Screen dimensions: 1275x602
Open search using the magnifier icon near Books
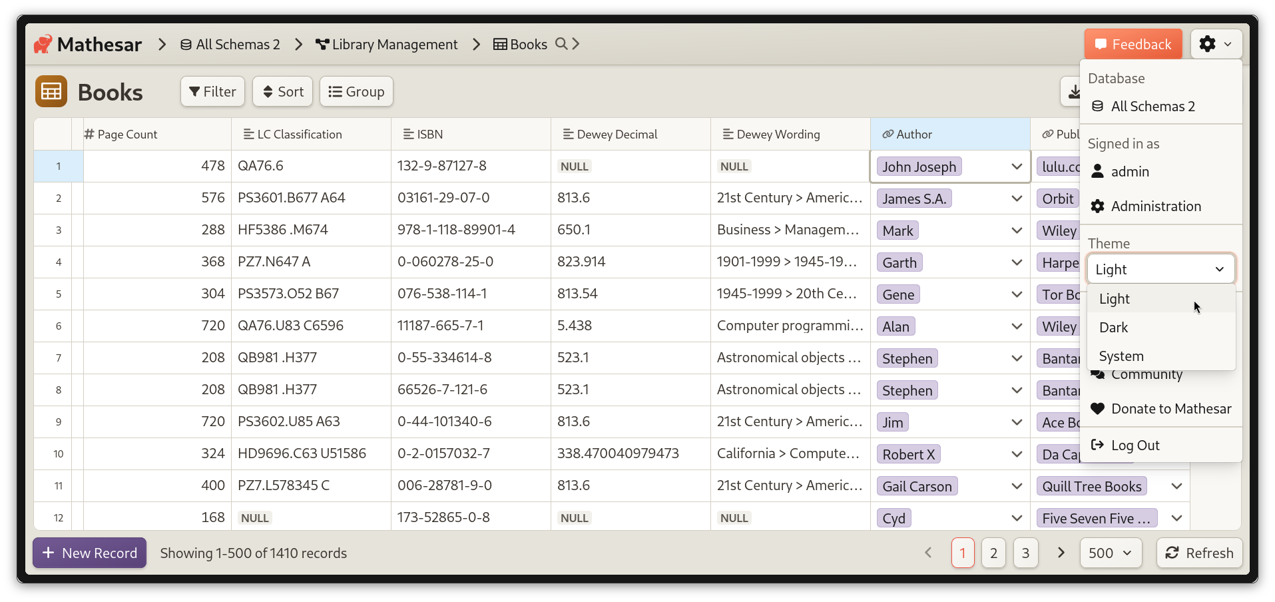click(x=562, y=44)
